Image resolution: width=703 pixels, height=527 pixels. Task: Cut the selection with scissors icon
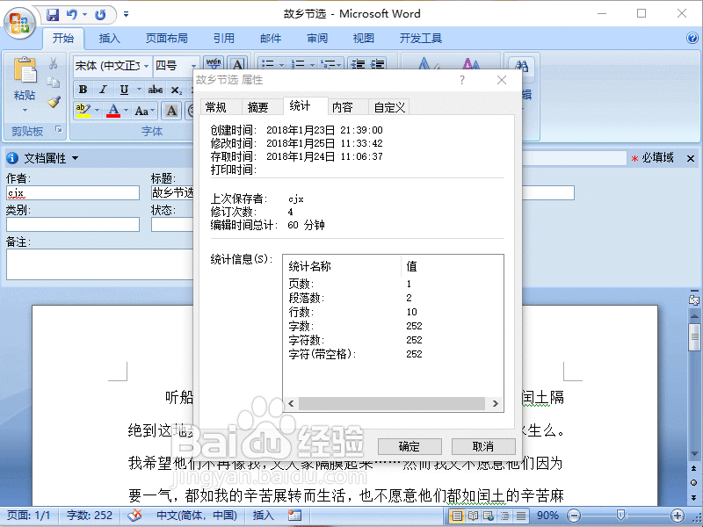click(x=54, y=63)
